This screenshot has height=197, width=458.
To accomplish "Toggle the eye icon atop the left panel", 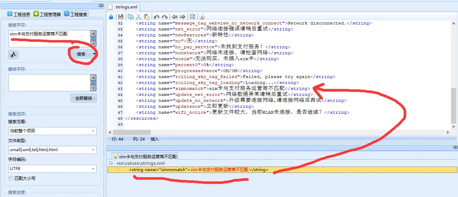I will tap(101, 6).
